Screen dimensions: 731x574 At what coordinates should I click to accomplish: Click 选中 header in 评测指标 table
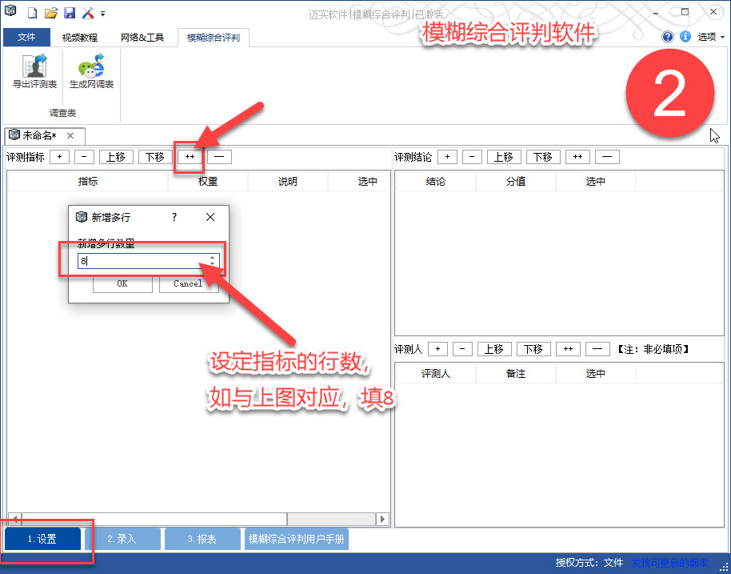pos(359,182)
